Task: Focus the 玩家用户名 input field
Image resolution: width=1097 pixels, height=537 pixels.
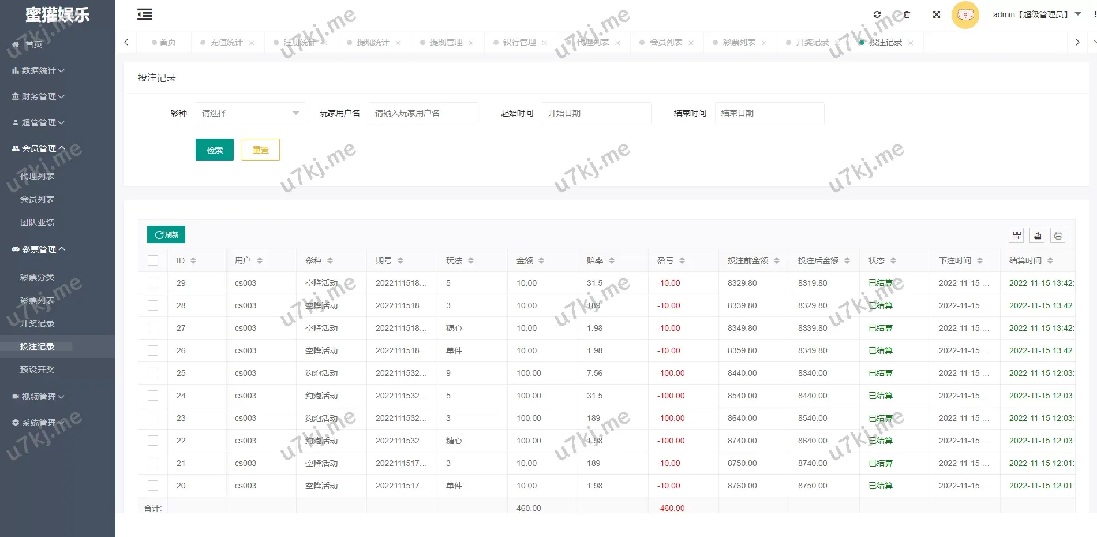Action: (x=423, y=113)
